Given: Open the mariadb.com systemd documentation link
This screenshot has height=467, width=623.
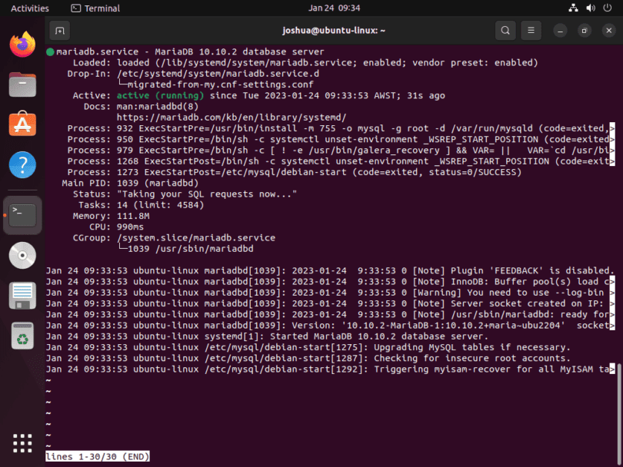Looking at the screenshot, I should pos(231,117).
